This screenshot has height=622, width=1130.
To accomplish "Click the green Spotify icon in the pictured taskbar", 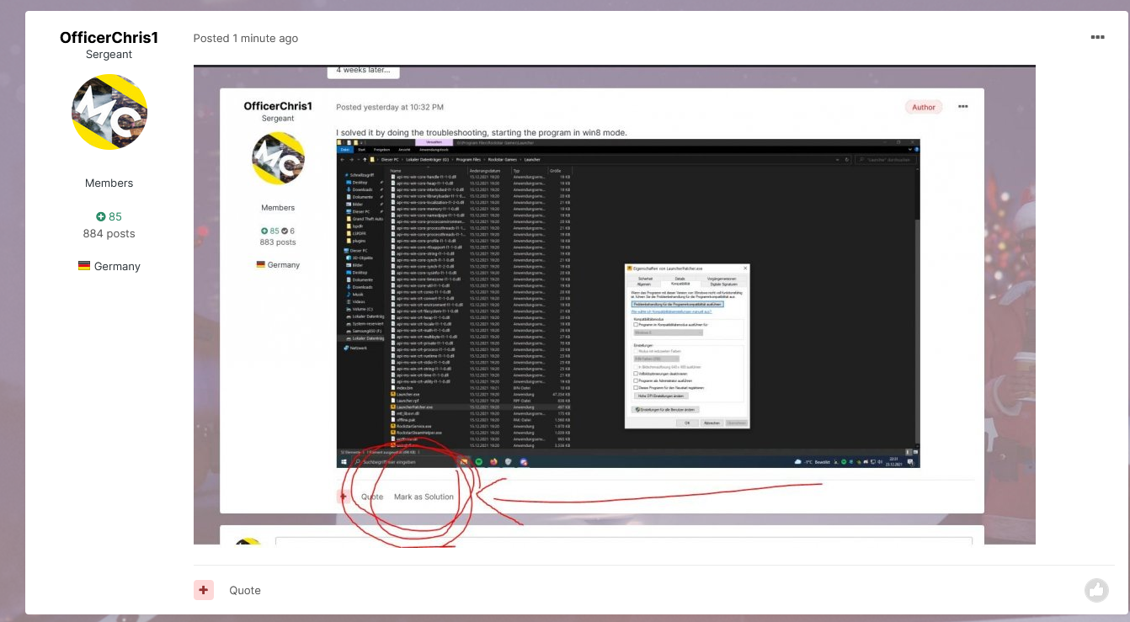I will pos(478,462).
